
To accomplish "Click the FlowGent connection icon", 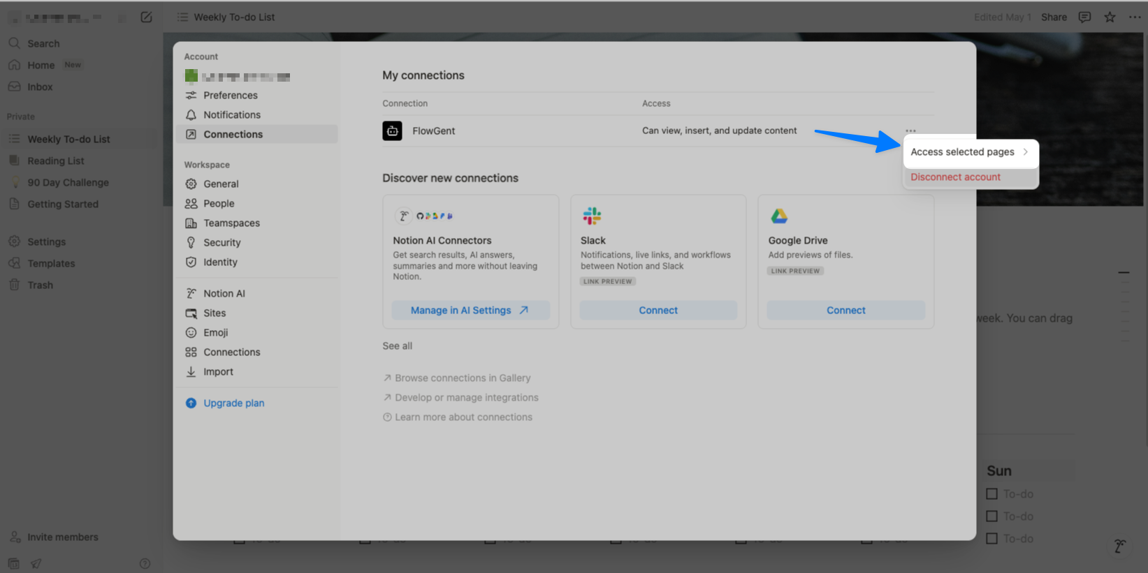I will coord(392,131).
